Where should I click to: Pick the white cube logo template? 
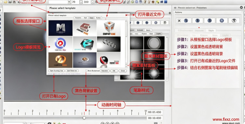pos(109,28)
